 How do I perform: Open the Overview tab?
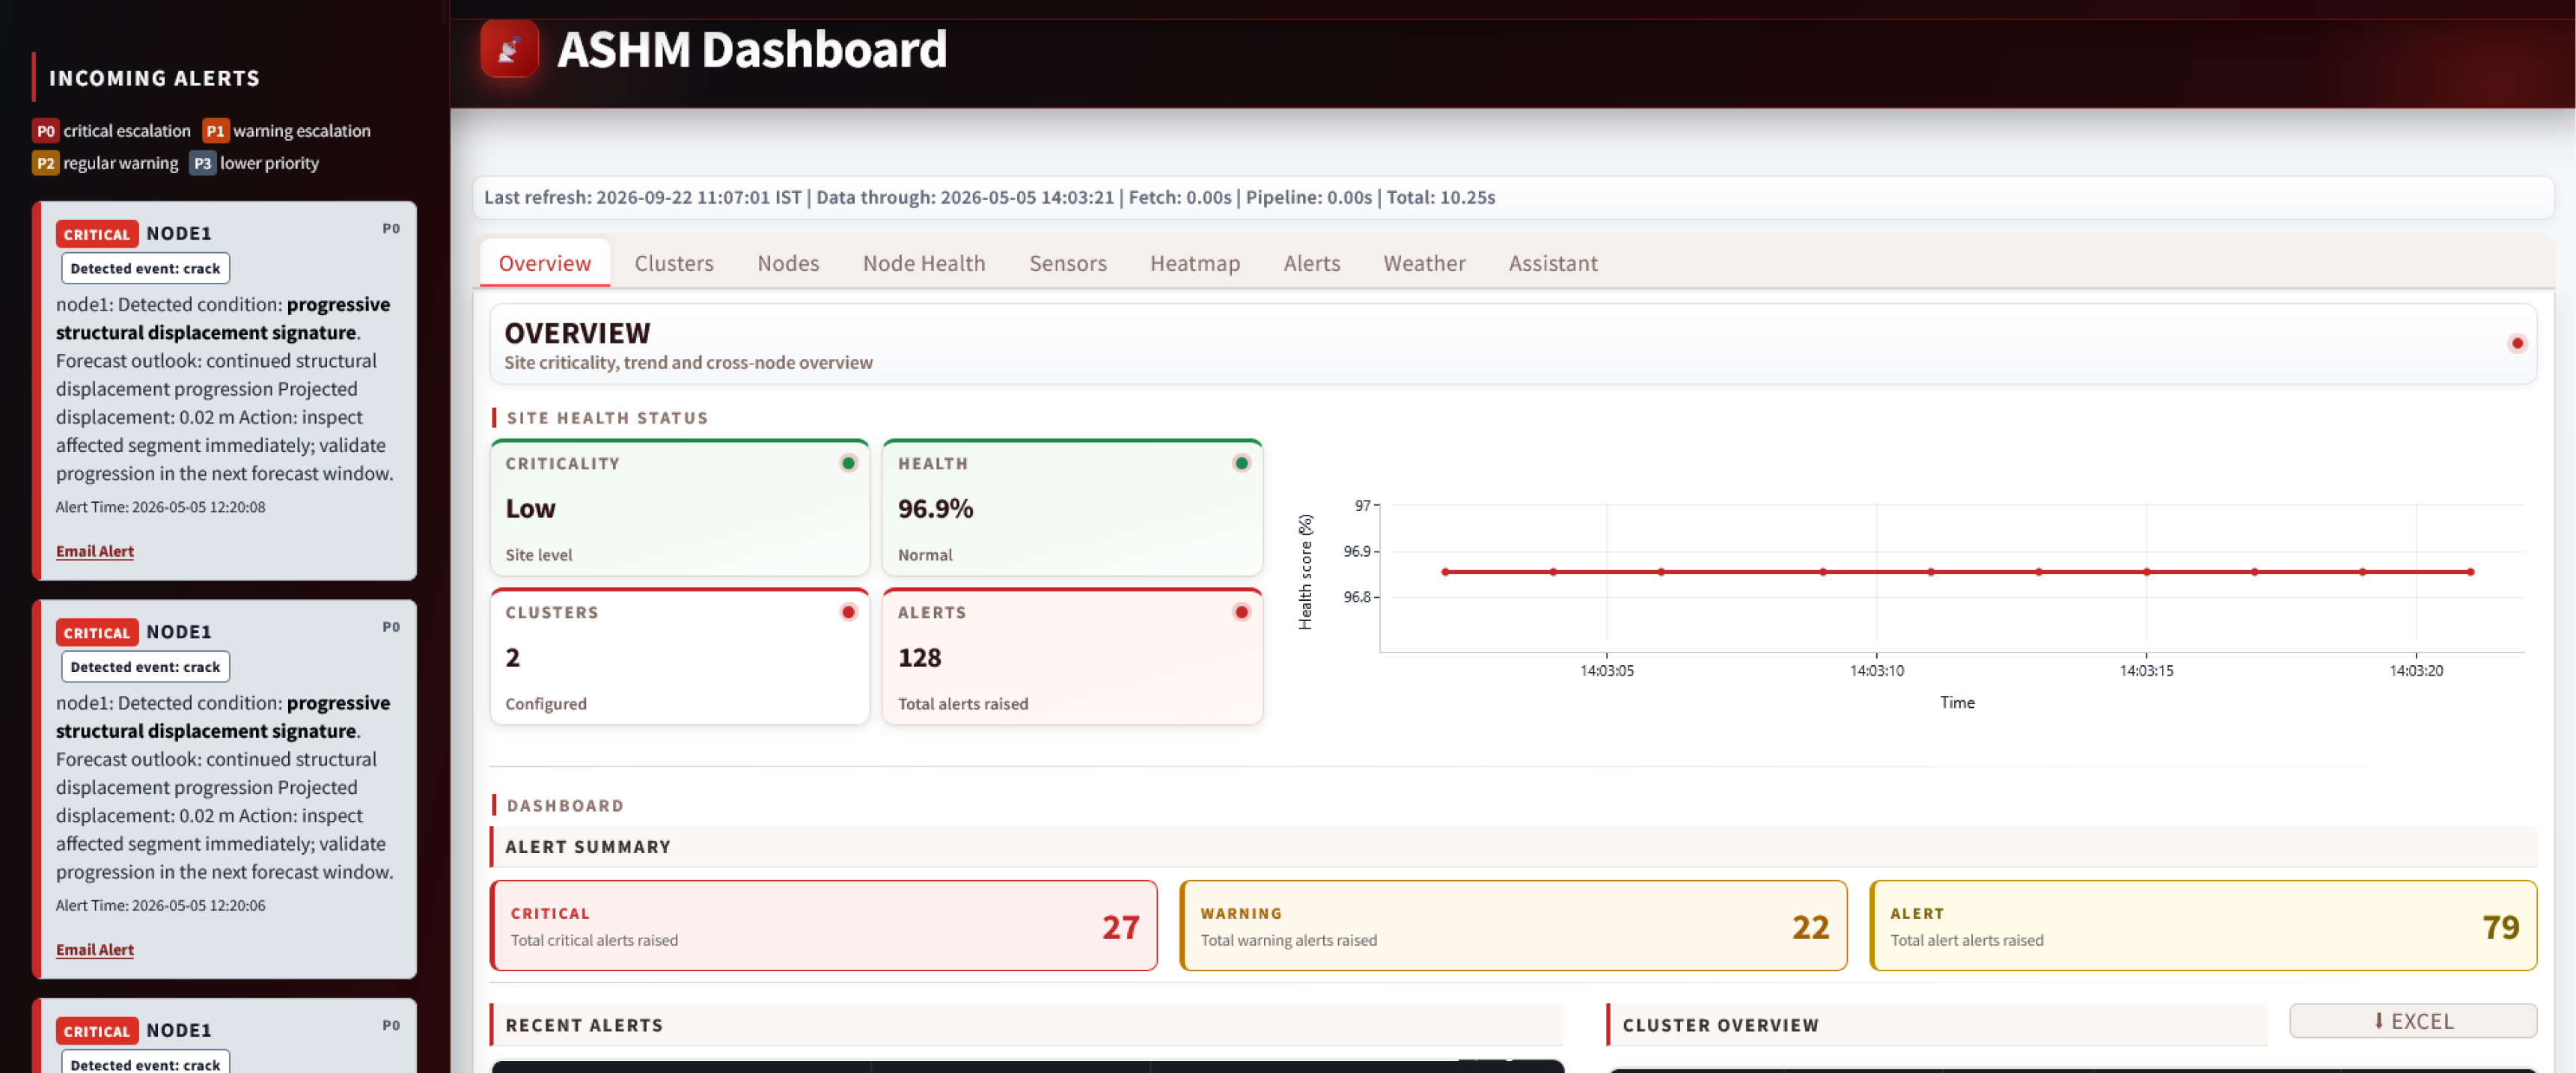pos(545,263)
